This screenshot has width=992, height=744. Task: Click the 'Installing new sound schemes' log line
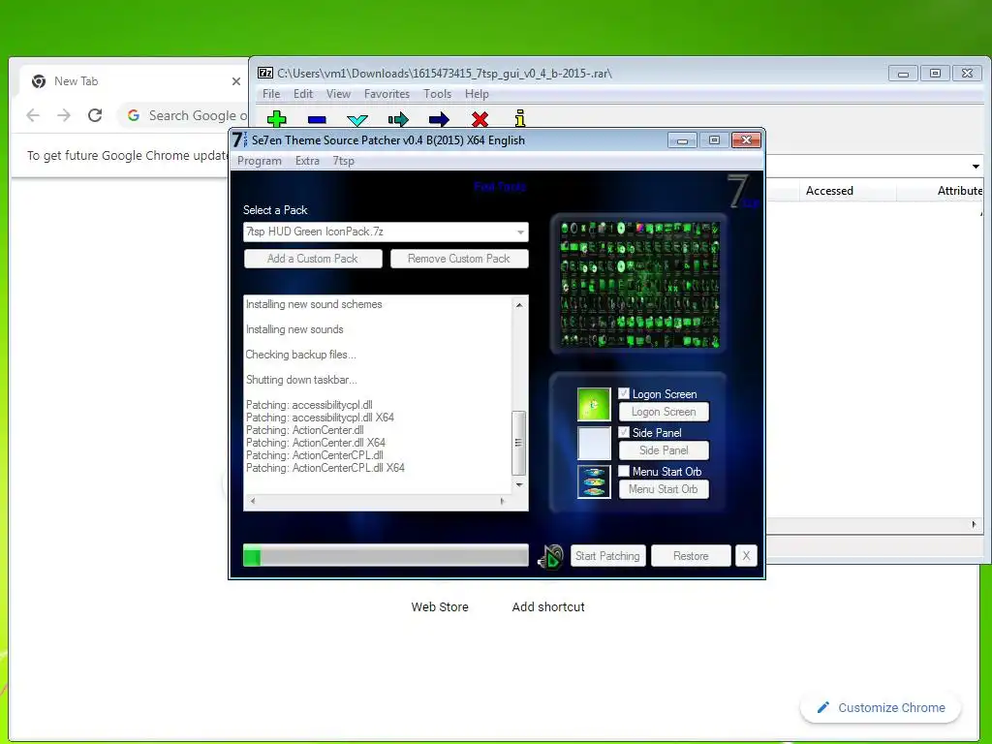click(x=314, y=304)
